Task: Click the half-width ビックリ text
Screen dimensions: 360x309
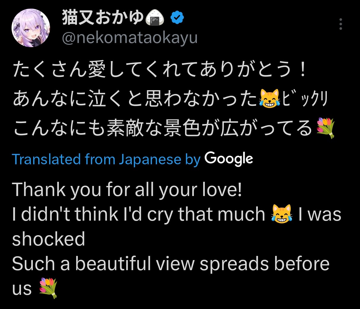Action: tap(305, 99)
